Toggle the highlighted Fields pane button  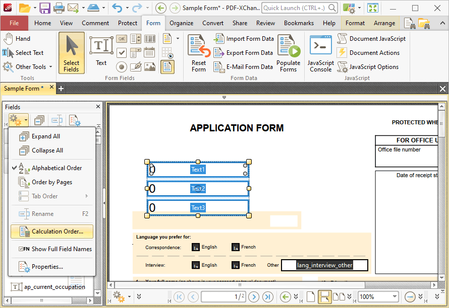[167, 67]
